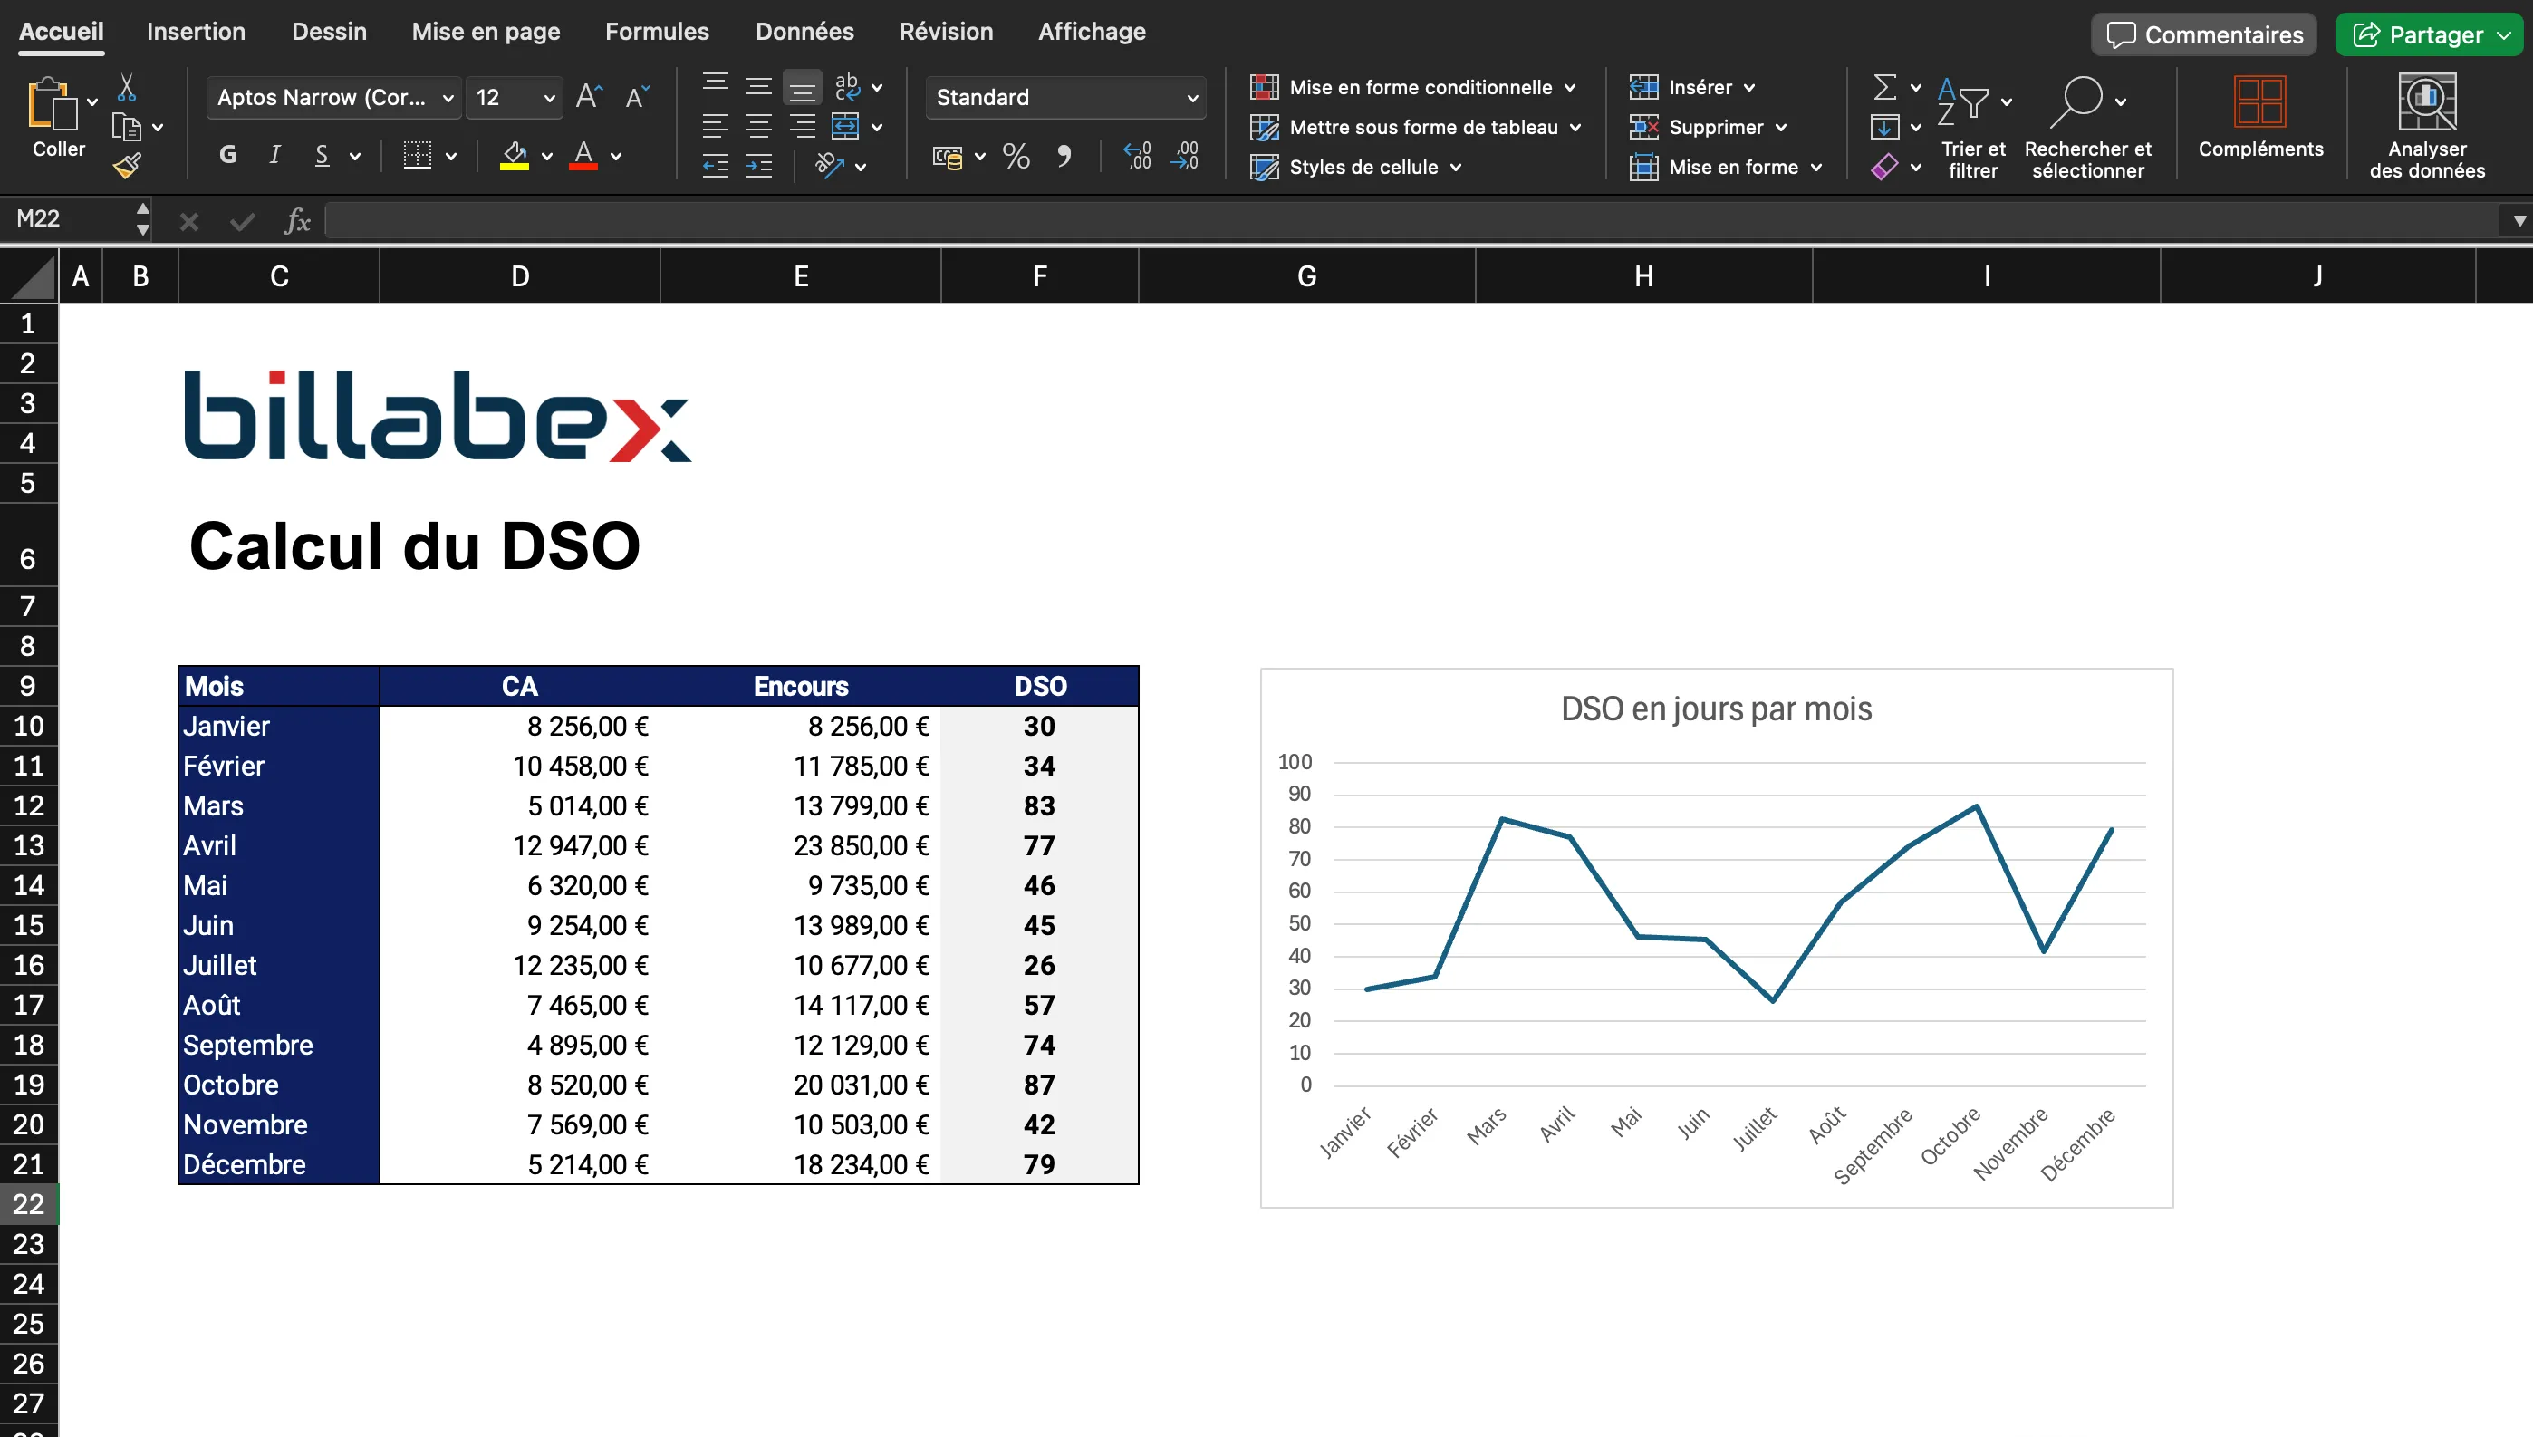2533x1437 pixels.
Task: Toggle italic formatting
Action: [x=274, y=154]
